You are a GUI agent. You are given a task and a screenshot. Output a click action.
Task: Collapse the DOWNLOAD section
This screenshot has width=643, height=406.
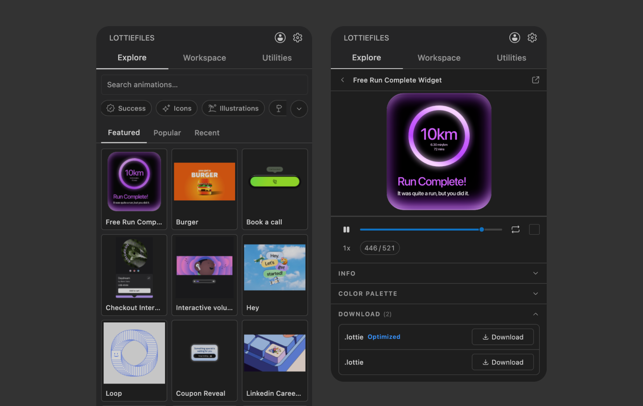pyautogui.click(x=439, y=314)
